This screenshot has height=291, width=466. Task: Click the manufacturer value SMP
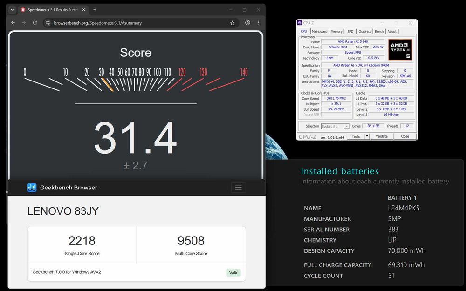(394, 218)
